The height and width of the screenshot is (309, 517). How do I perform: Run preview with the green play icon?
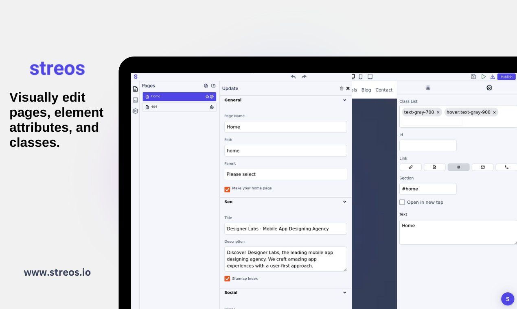coord(483,76)
